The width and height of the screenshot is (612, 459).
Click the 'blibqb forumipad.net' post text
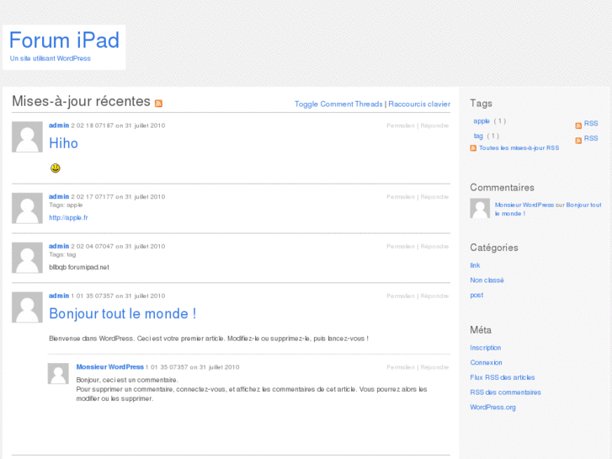79,267
